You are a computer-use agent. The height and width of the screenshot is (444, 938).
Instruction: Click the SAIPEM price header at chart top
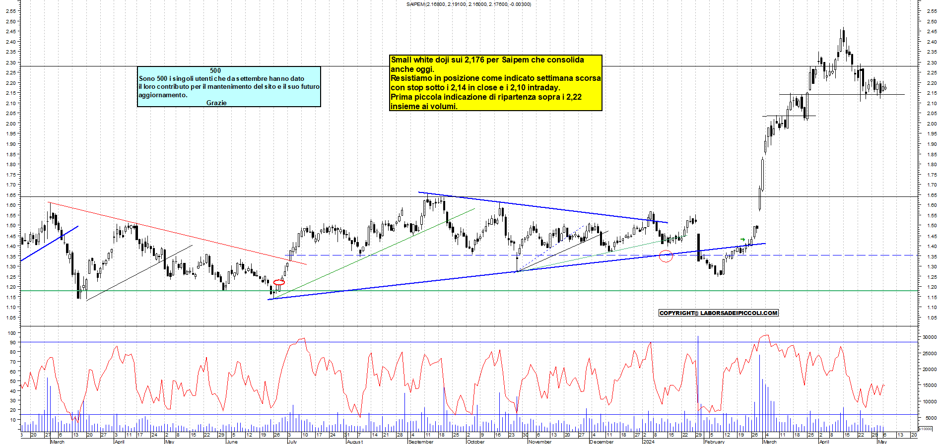[x=469, y=4]
